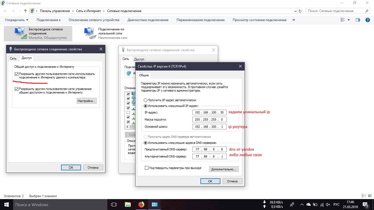Enable 'Подтвердить параметры при выходе' checkbox
Screen dimensions: 374x210
(146, 168)
